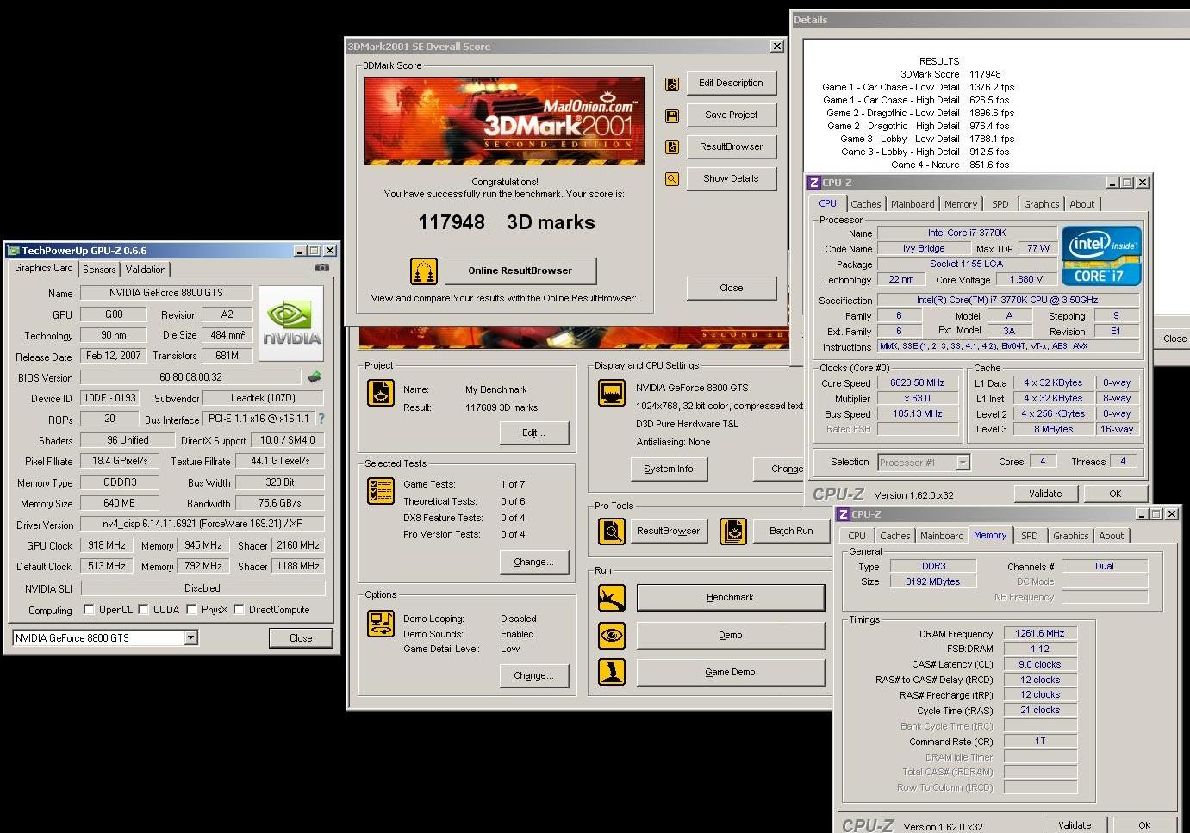Image resolution: width=1190 pixels, height=833 pixels.
Task: Click the Display and CPU Settings monitor icon
Action: pos(612,393)
